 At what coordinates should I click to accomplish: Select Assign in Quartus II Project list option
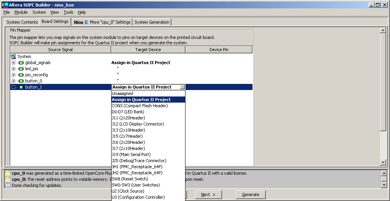point(148,100)
